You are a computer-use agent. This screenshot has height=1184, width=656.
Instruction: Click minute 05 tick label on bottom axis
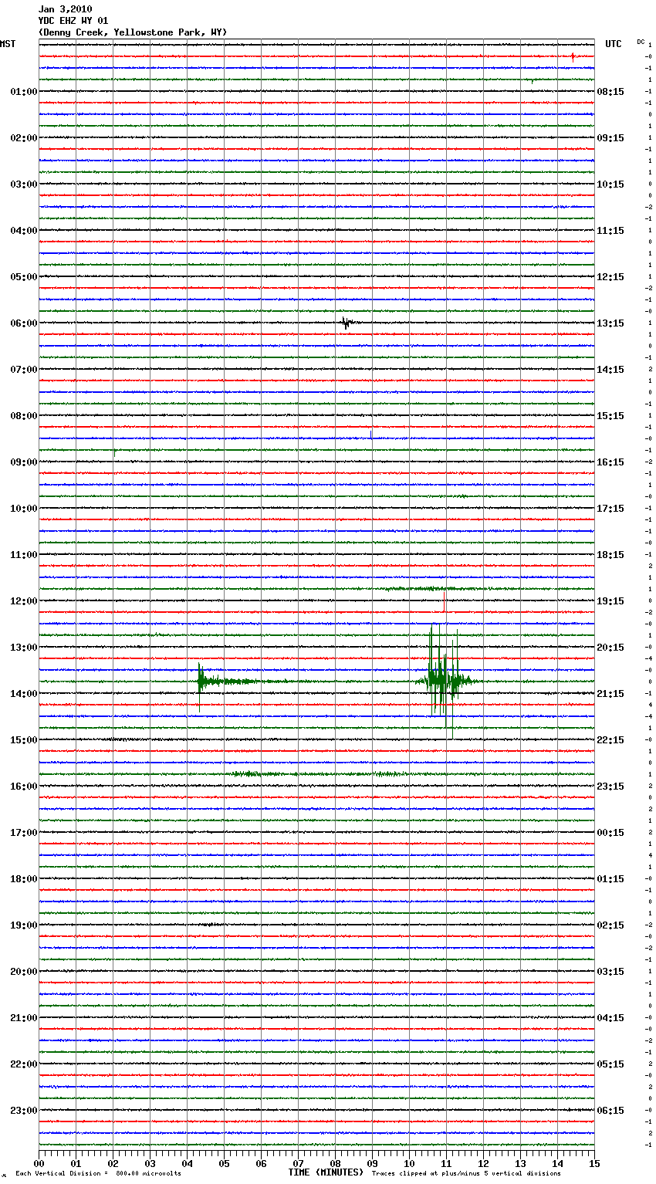tap(224, 1163)
